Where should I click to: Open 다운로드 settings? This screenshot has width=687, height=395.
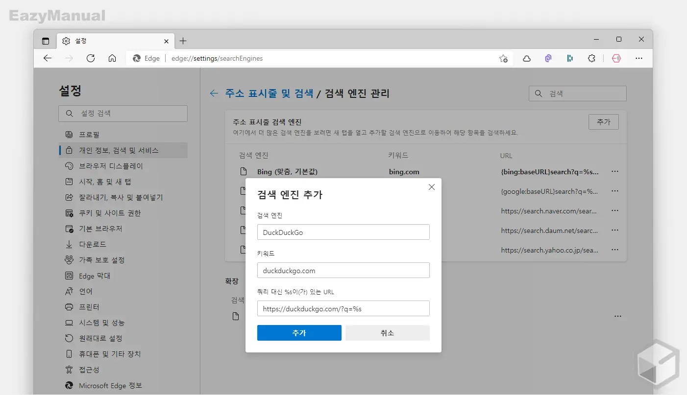pos(123,244)
